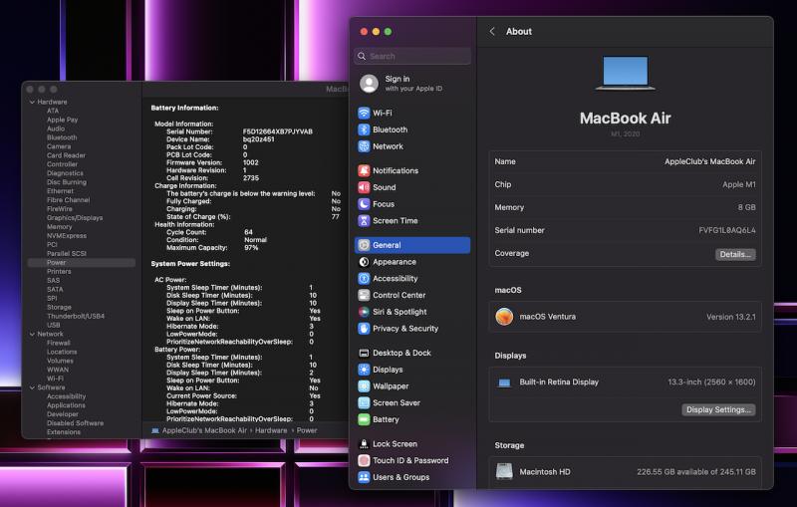Collapse the Hardware tree section
This screenshot has width=797, height=507.
32,103
